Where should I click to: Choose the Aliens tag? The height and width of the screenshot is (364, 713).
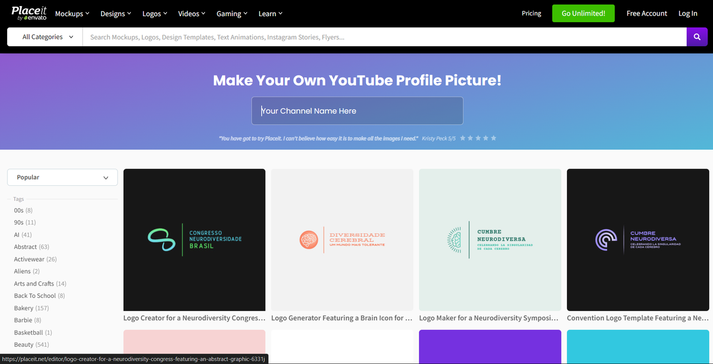[x=27, y=271]
